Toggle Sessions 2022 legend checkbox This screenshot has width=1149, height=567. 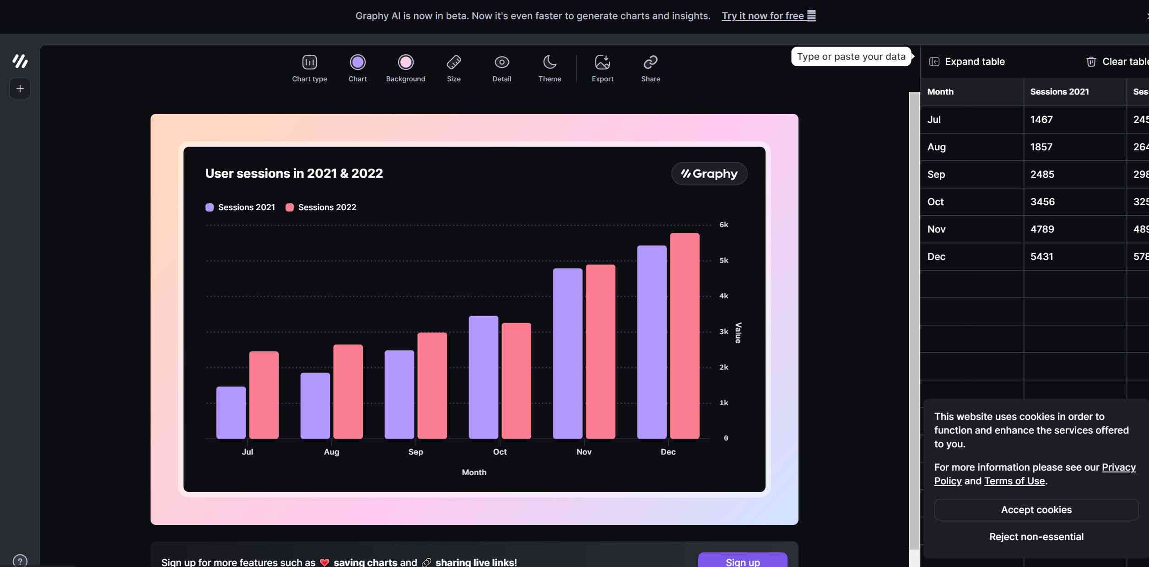click(x=290, y=207)
